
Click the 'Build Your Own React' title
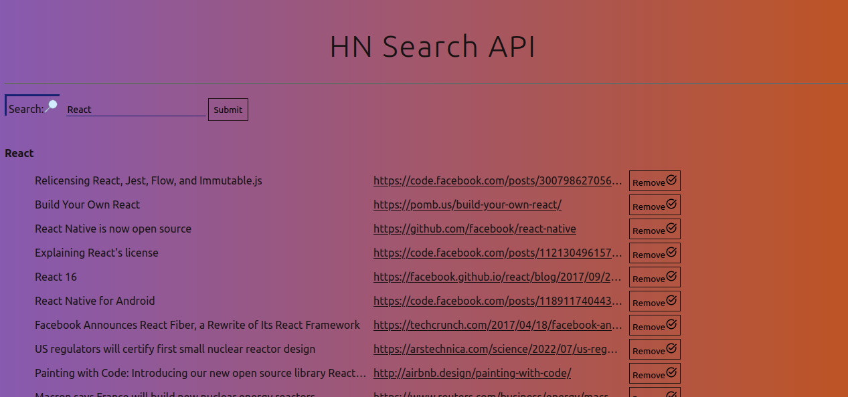88,205
